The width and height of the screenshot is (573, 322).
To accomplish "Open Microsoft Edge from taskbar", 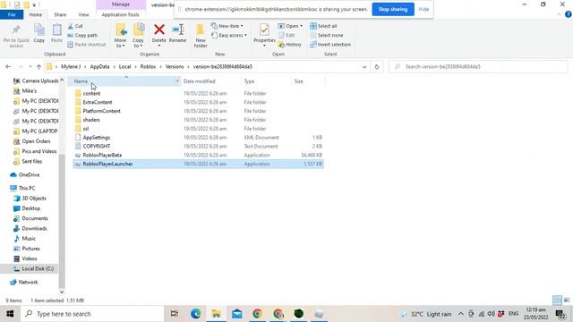I will pos(195,314).
